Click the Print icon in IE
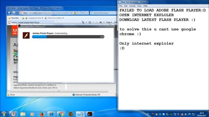The height and width of the screenshot is (117, 209). click(101, 22)
